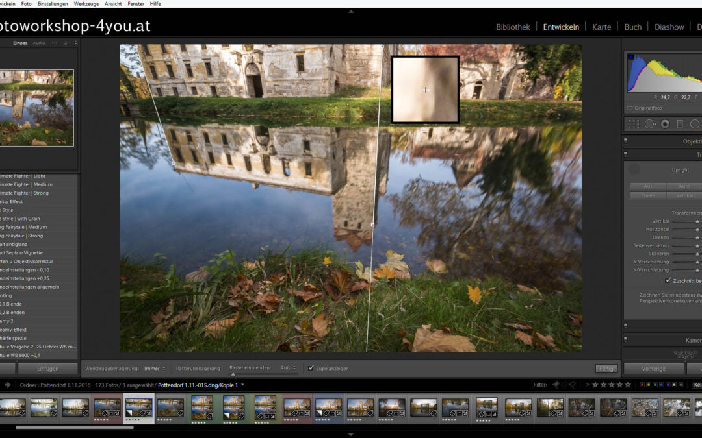
Task: Toggle the Lupe anzeigen checkbox
Action: tap(311, 369)
